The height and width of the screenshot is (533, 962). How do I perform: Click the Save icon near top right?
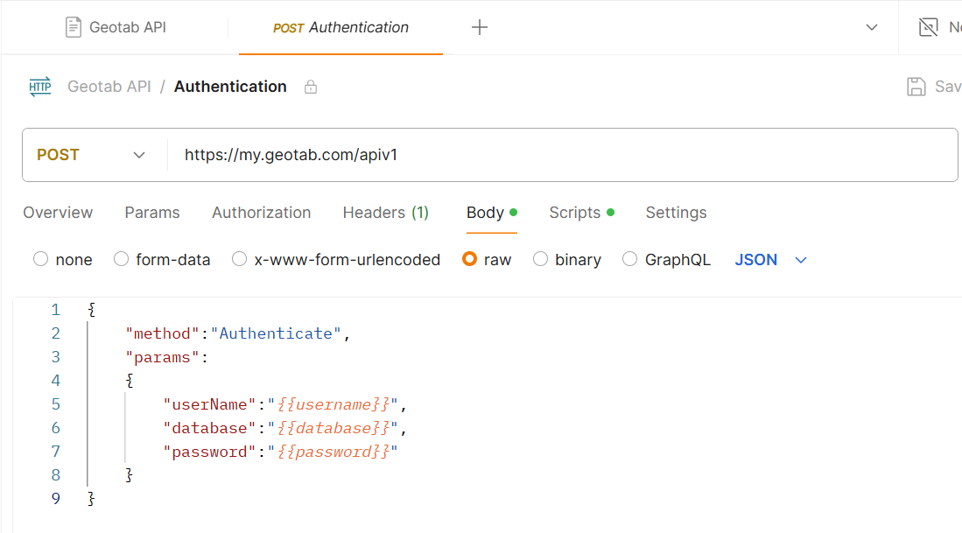[x=916, y=86]
